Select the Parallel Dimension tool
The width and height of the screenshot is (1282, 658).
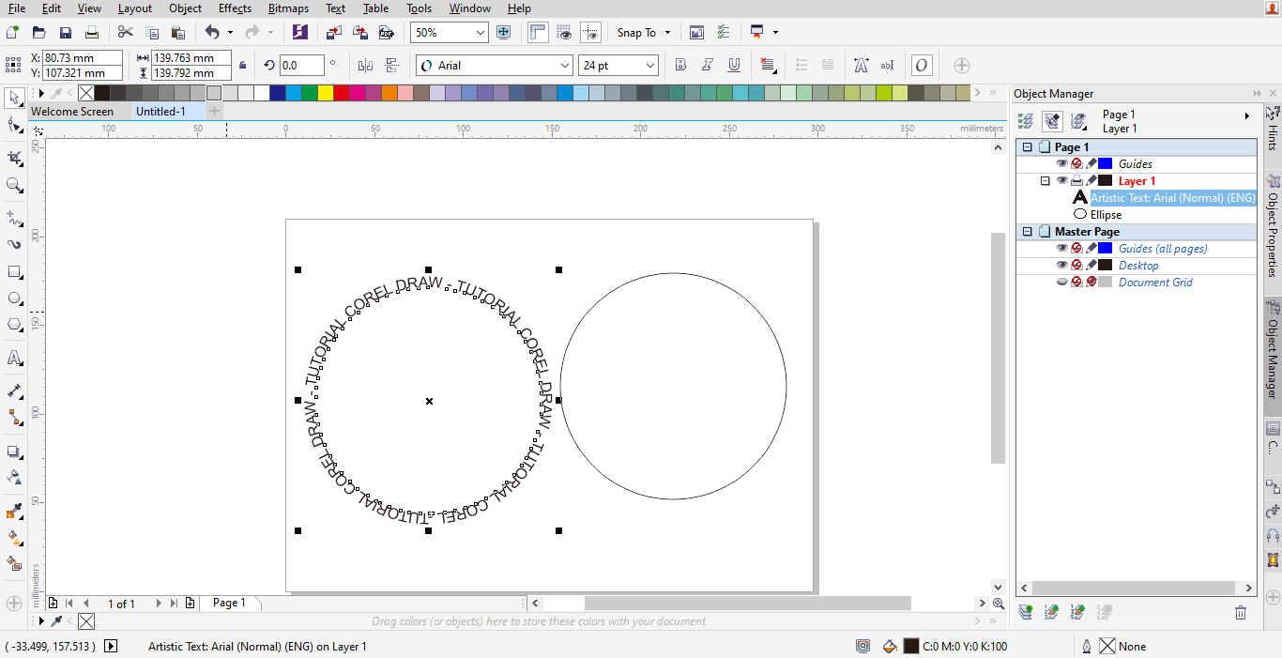tap(14, 390)
